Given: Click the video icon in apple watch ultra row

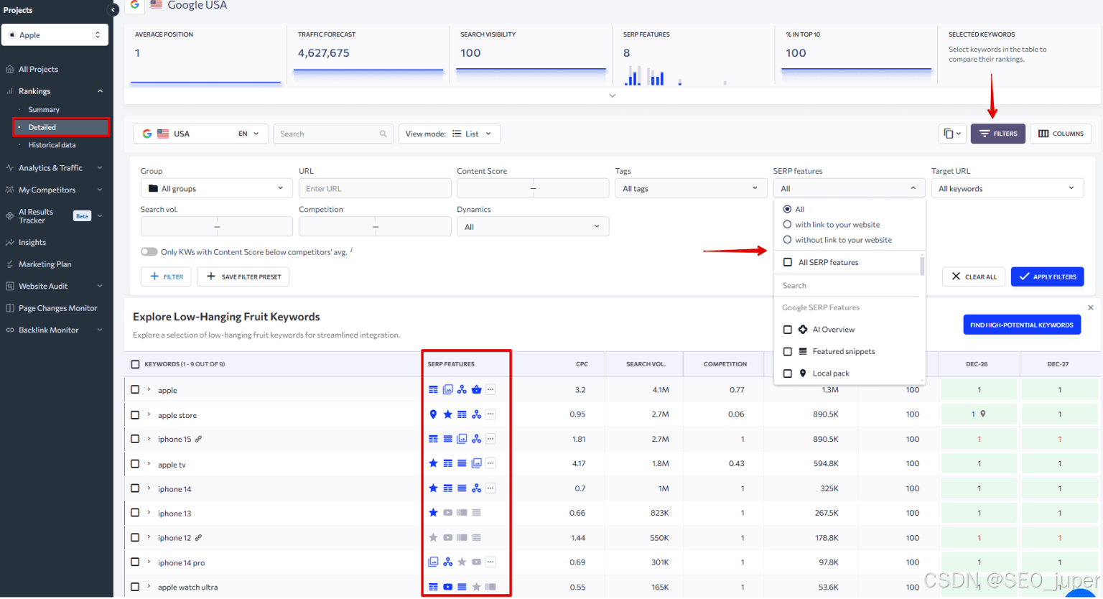Looking at the screenshot, I should pyautogui.click(x=447, y=587).
